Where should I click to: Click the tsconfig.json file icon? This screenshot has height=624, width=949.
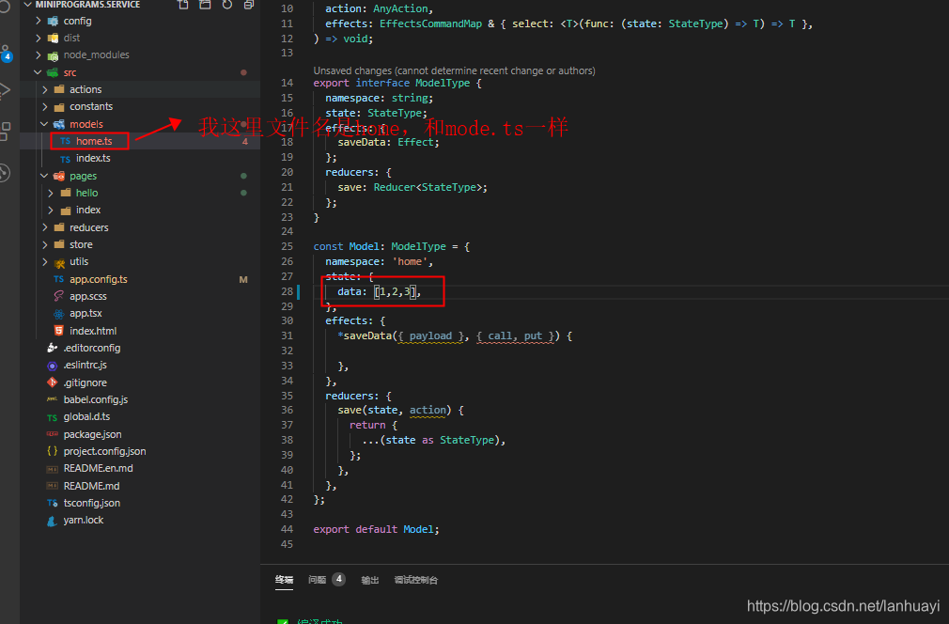pyautogui.click(x=52, y=503)
